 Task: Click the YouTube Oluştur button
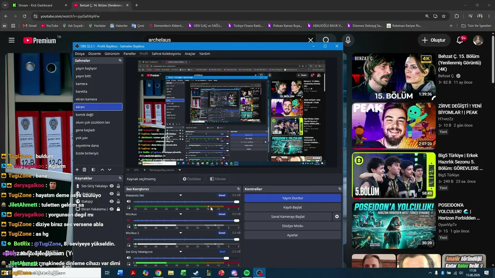click(434, 40)
